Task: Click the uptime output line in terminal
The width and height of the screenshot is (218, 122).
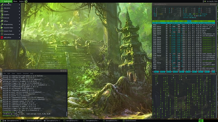Action: click(26, 114)
